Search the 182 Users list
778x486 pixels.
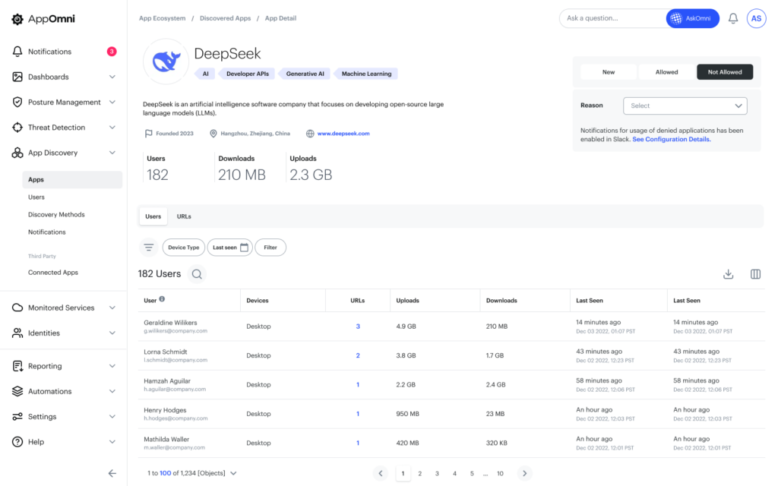click(x=197, y=274)
